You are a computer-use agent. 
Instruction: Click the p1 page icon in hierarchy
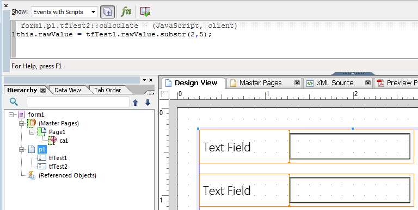[32, 149]
